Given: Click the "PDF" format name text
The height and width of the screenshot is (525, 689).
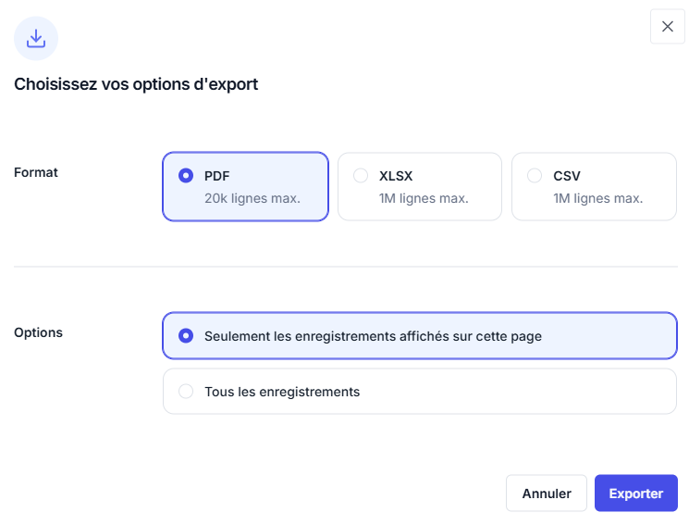Looking at the screenshot, I should point(217,175).
